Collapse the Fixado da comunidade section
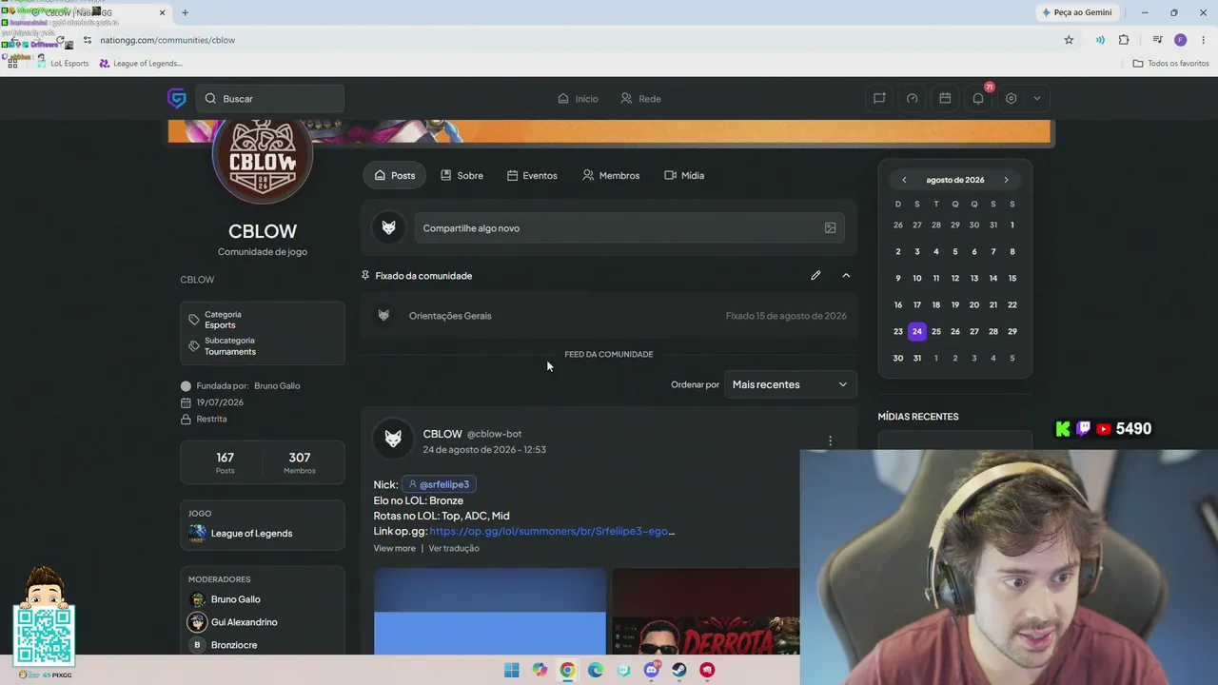This screenshot has width=1218, height=685. 846,276
